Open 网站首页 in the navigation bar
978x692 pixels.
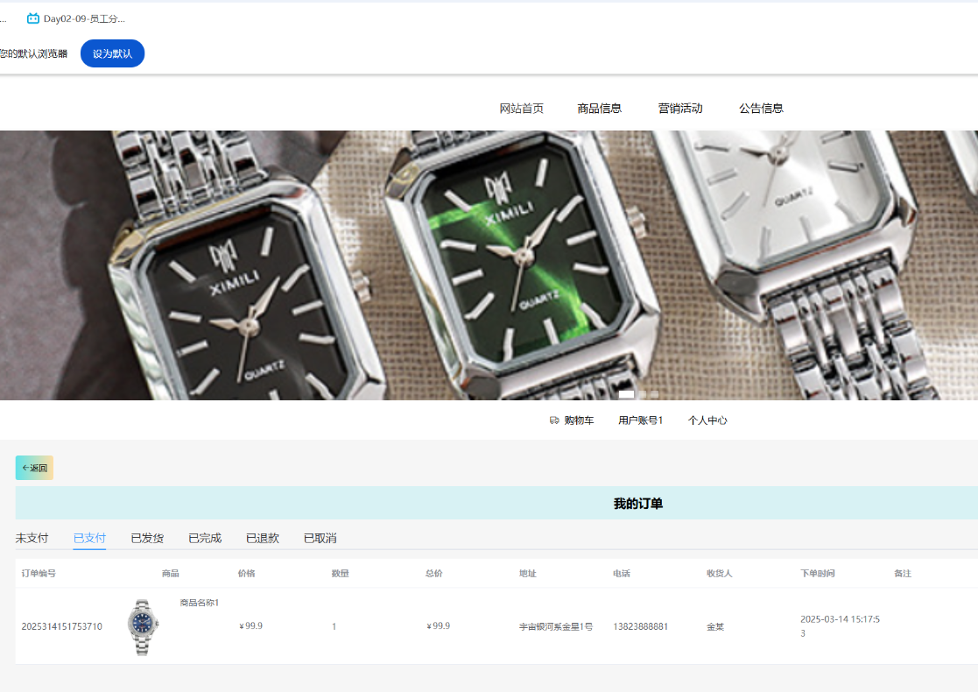pos(521,109)
